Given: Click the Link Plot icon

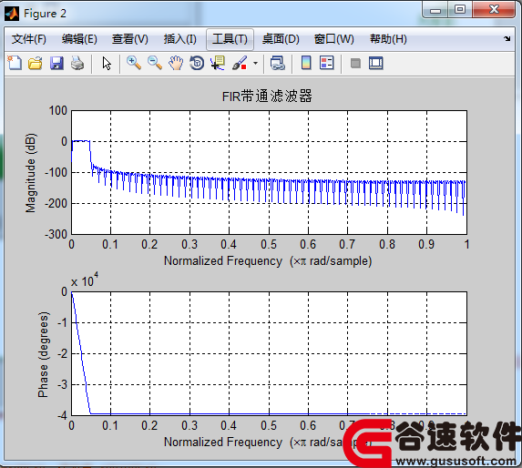Looking at the screenshot, I should pos(277,63).
